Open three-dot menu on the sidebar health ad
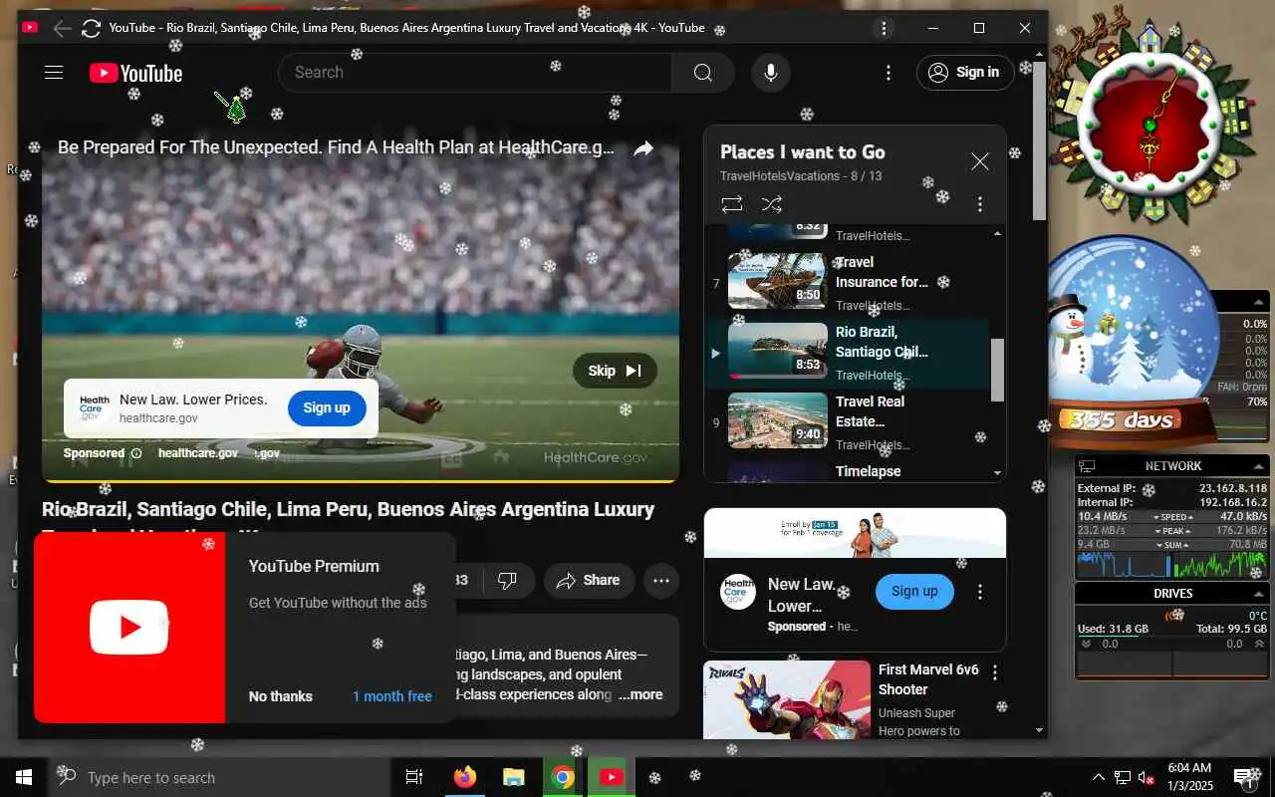Screen dimensions: 1275x797 [x=980, y=592]
